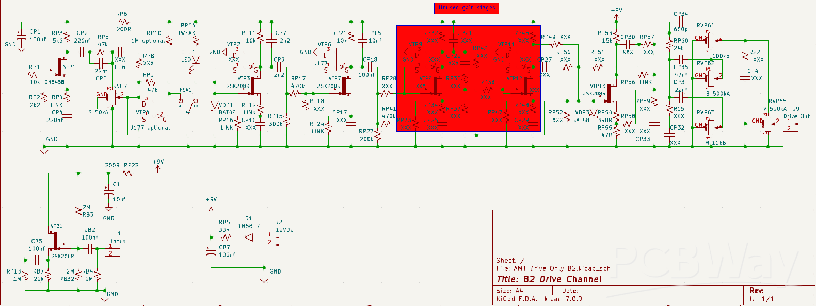Click the CP15 capacitor reference
The height and width of the screenshot is (306, 816).
tap(374, 33)
